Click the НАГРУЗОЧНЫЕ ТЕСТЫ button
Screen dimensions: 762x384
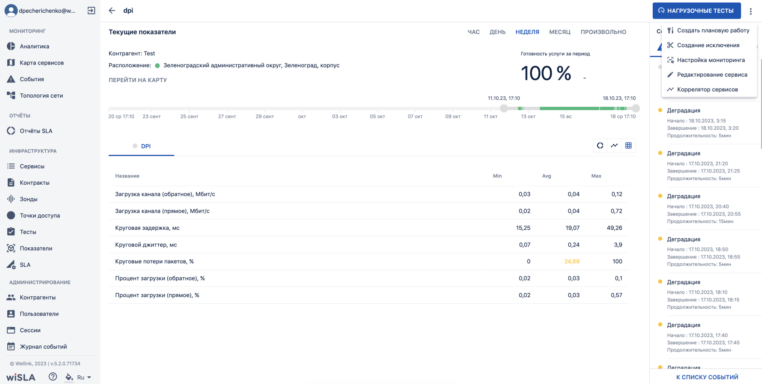coord(696,11)
